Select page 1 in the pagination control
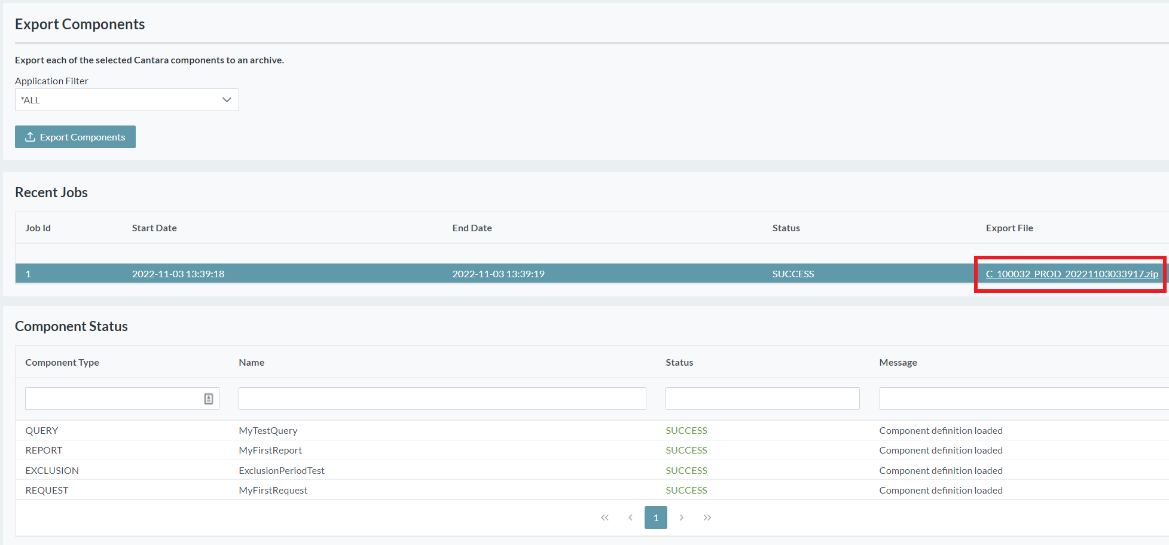1169x545 pixels. click(x=656, y=518)
